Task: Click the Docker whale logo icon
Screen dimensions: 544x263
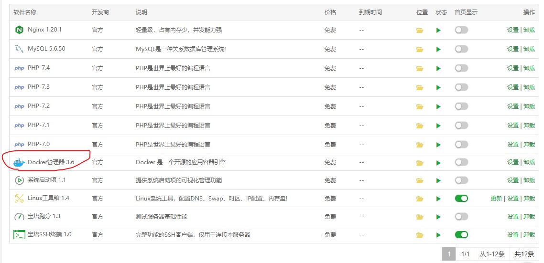Action: (x=19, y=162)
